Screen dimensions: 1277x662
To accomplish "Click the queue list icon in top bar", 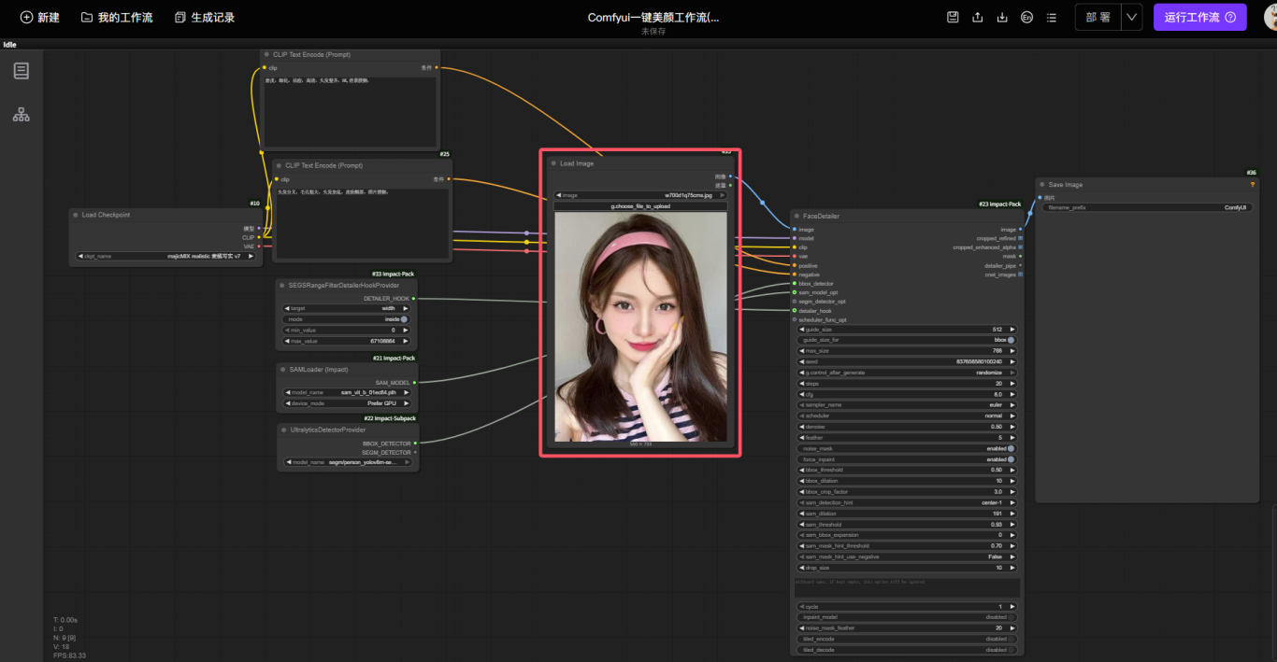I will [1052, 17].
